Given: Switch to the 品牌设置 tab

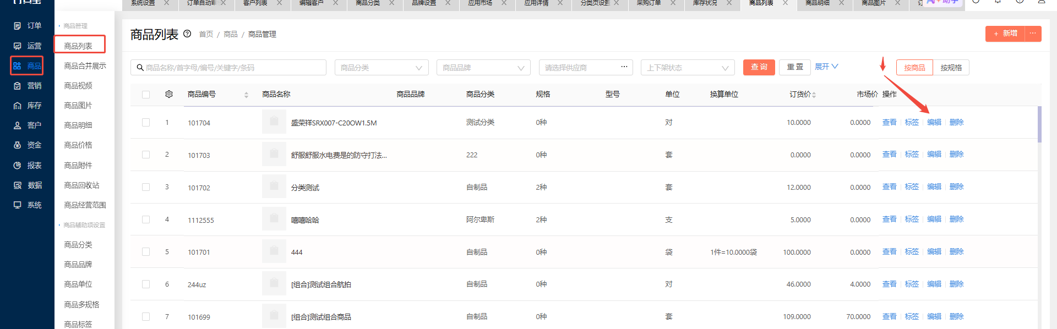Looking at the screenshot, I should pyautogui.click(x=424, y=3).
